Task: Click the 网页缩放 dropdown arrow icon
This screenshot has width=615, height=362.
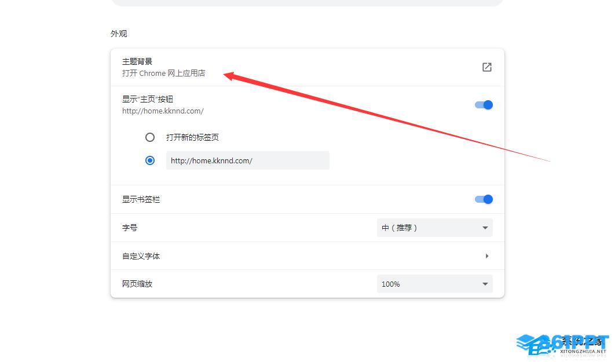Action: 485,284
